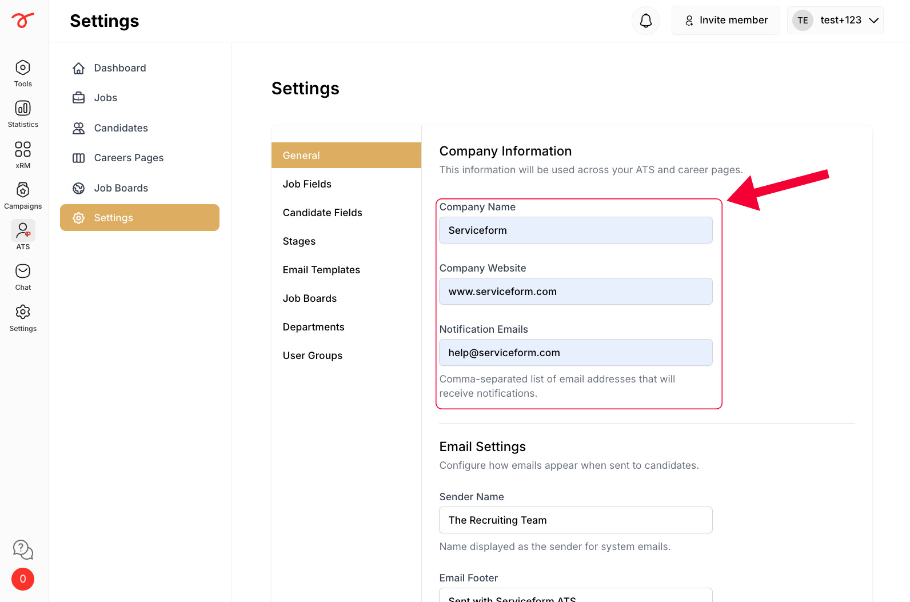Open Chat in the left rail
The width and height of the screenshot is (910, 602).
[x=23, y=277]
